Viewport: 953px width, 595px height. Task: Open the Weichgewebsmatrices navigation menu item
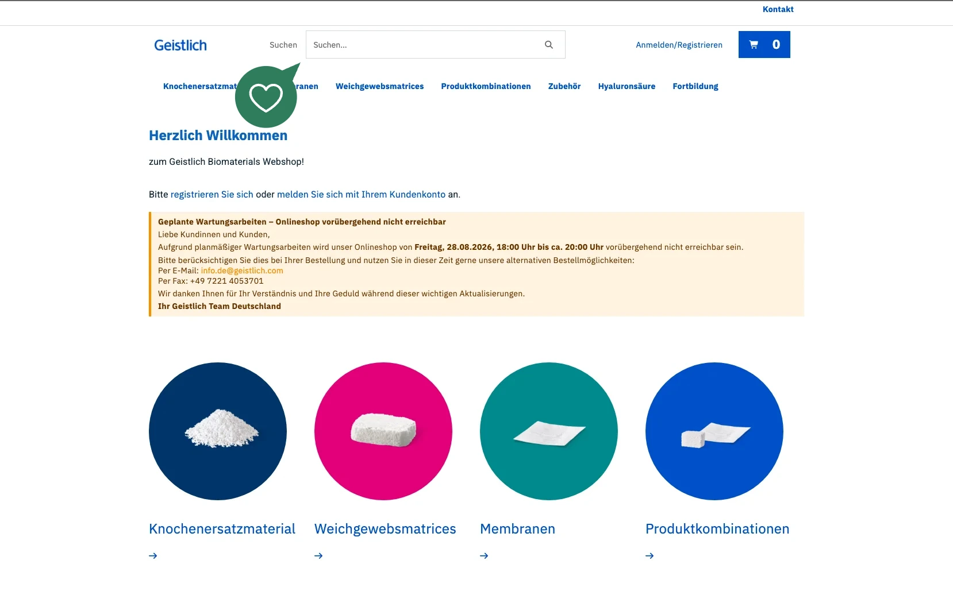380,86
